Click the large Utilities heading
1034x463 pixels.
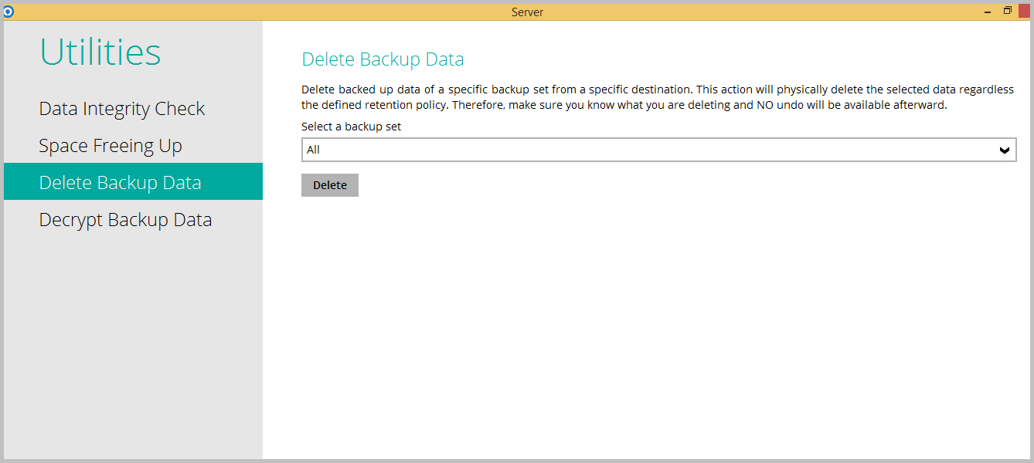[x=100, y=52]
